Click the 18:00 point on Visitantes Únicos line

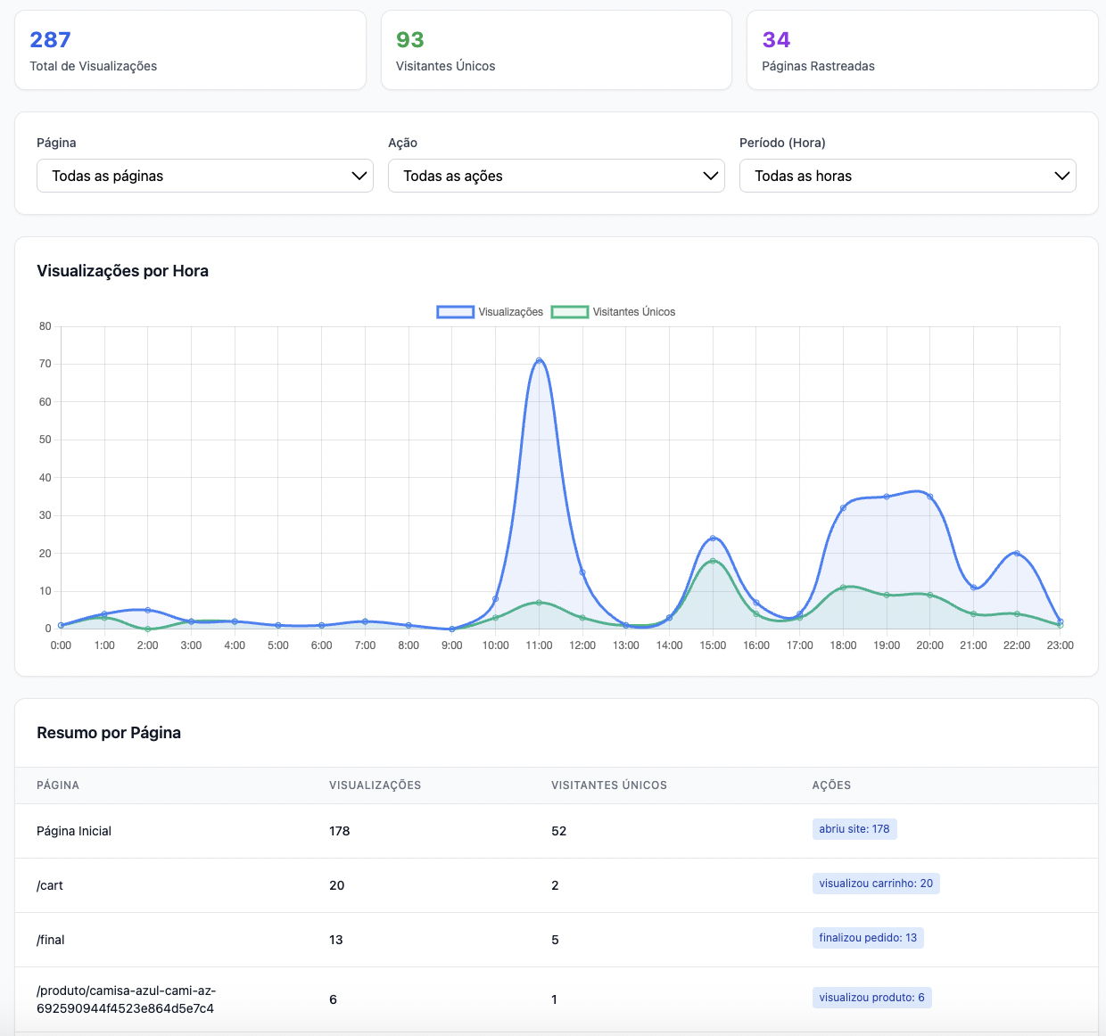point(843,588)
